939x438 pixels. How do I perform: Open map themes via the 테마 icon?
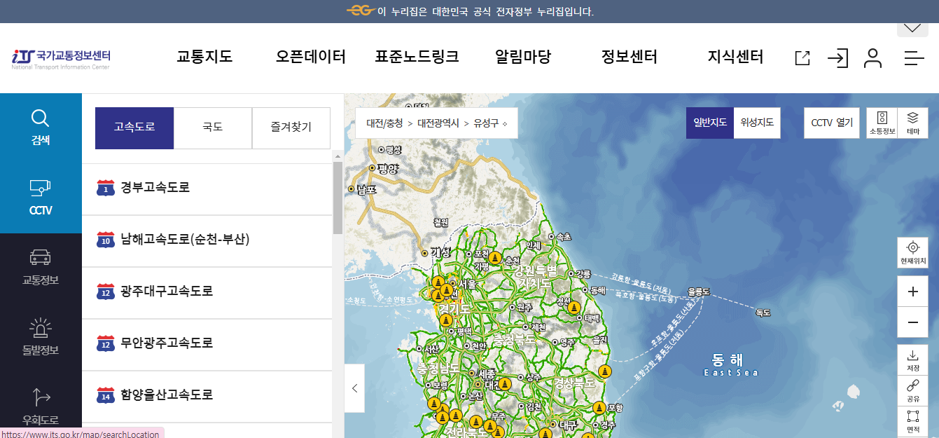pos(914,122)
